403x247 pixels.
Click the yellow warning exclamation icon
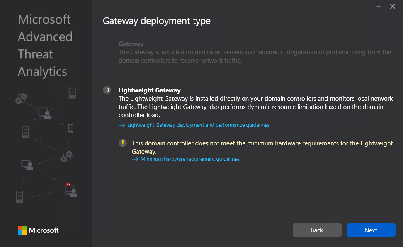point(123,143)
